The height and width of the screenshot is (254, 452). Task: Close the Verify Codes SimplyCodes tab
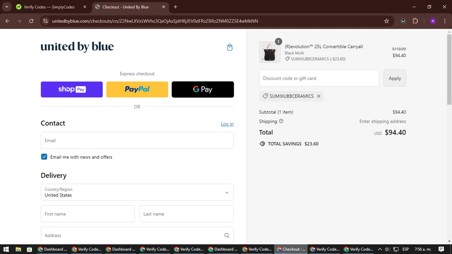pyautogui.click(x=85, y=7)
